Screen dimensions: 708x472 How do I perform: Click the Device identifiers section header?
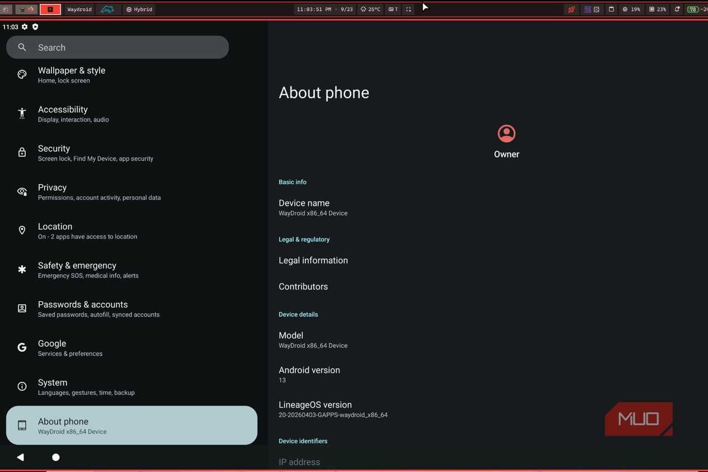tap(303, 441)
